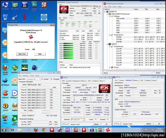The image size is (166, 138).
Task: Click Validate in left CPU-Z window
Action: 96,124
